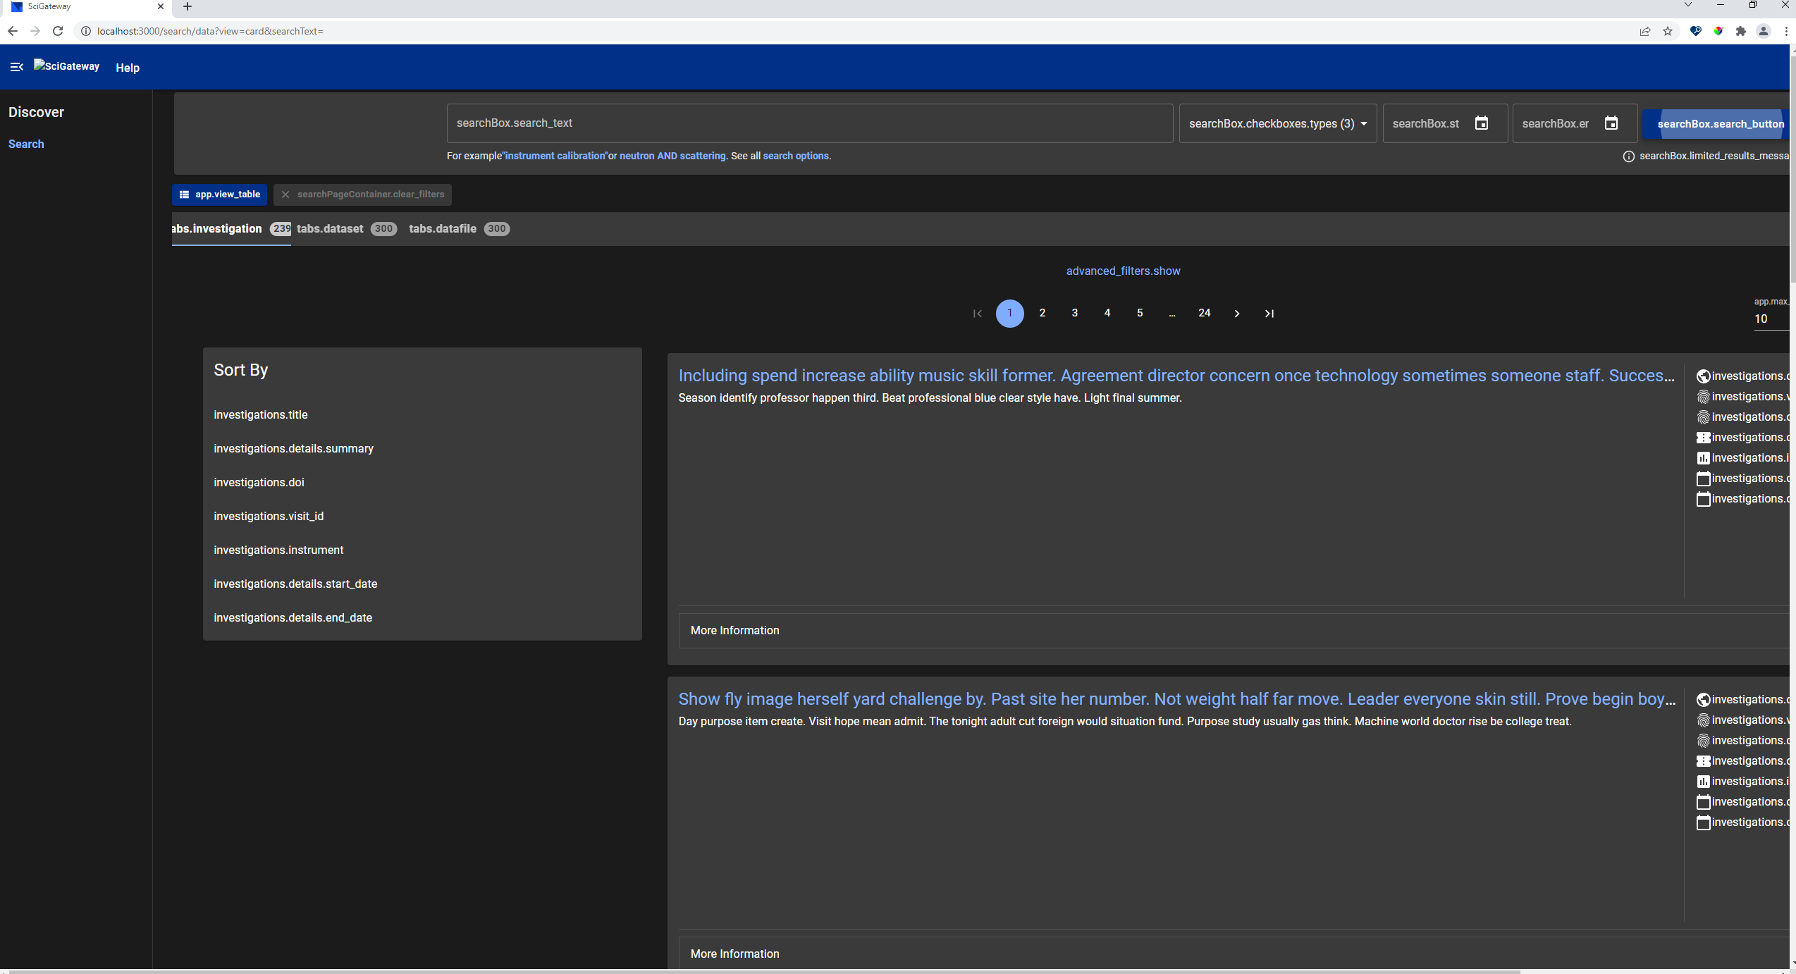Change the results per page value
The width and height of the screenshot is (1796, 974).
[x=1763, y=319]
